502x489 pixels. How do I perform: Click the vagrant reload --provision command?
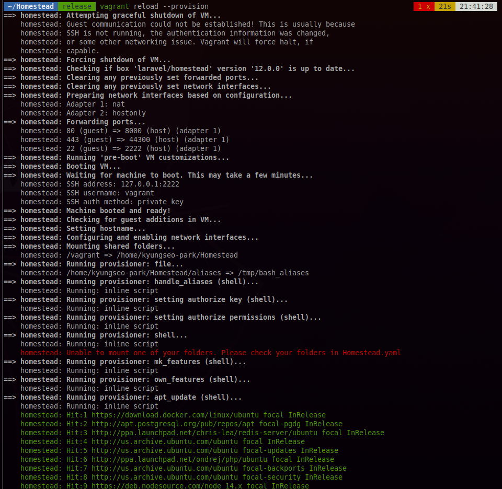(x=154, y=6)
